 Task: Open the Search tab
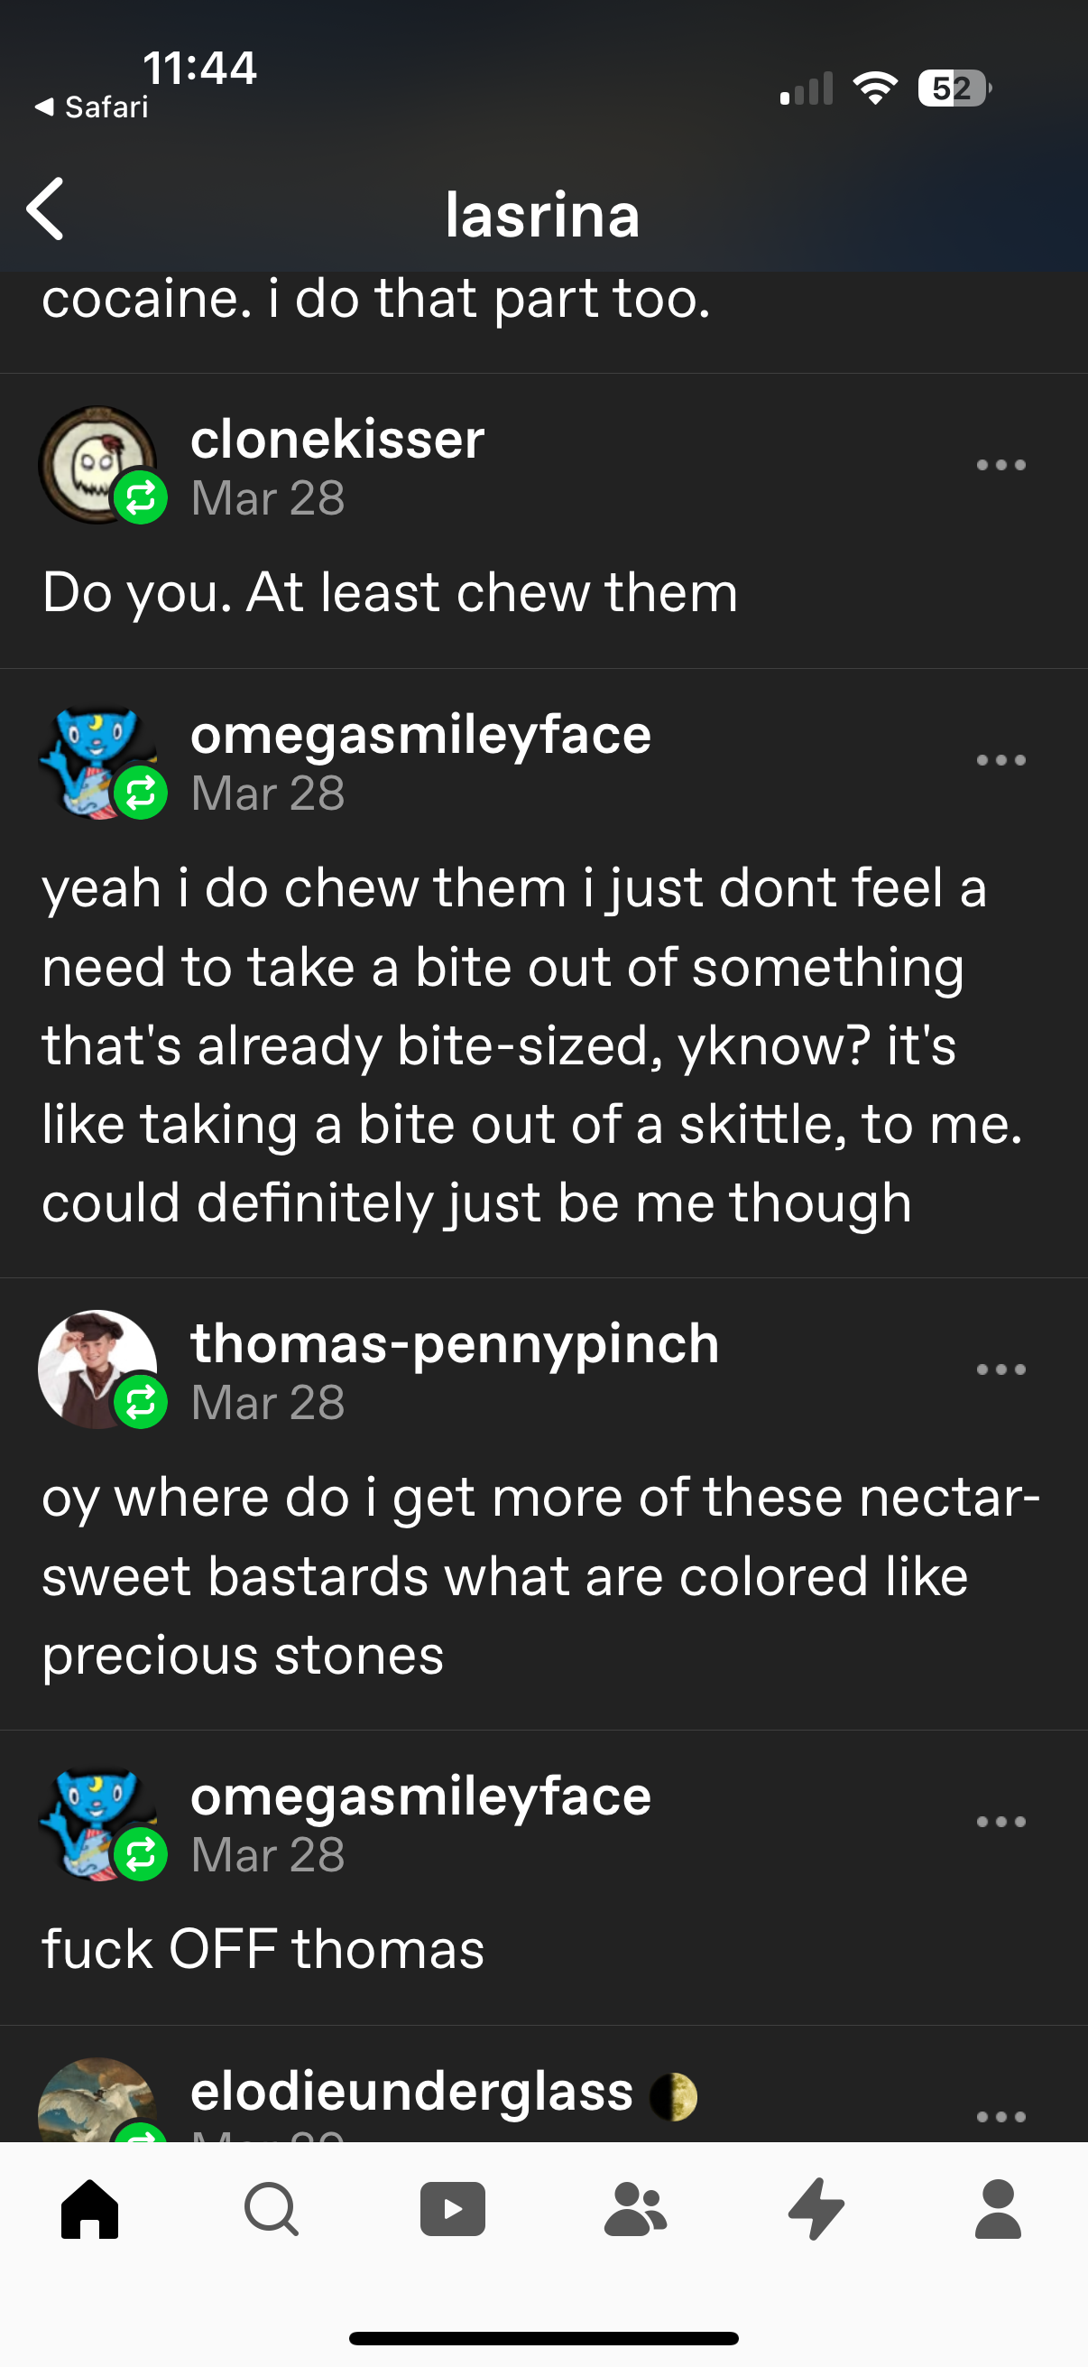tap(271, 2208)
